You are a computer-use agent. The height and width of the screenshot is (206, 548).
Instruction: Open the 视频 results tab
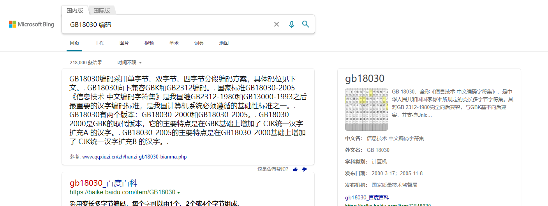point(149,43)
